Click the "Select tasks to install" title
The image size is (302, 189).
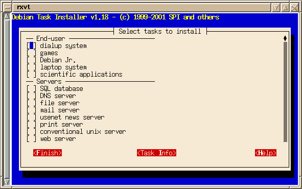click(160, 31)
